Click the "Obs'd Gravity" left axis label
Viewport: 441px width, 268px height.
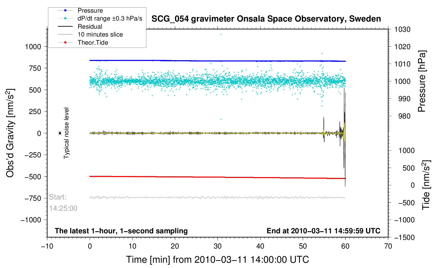(10, 133)
